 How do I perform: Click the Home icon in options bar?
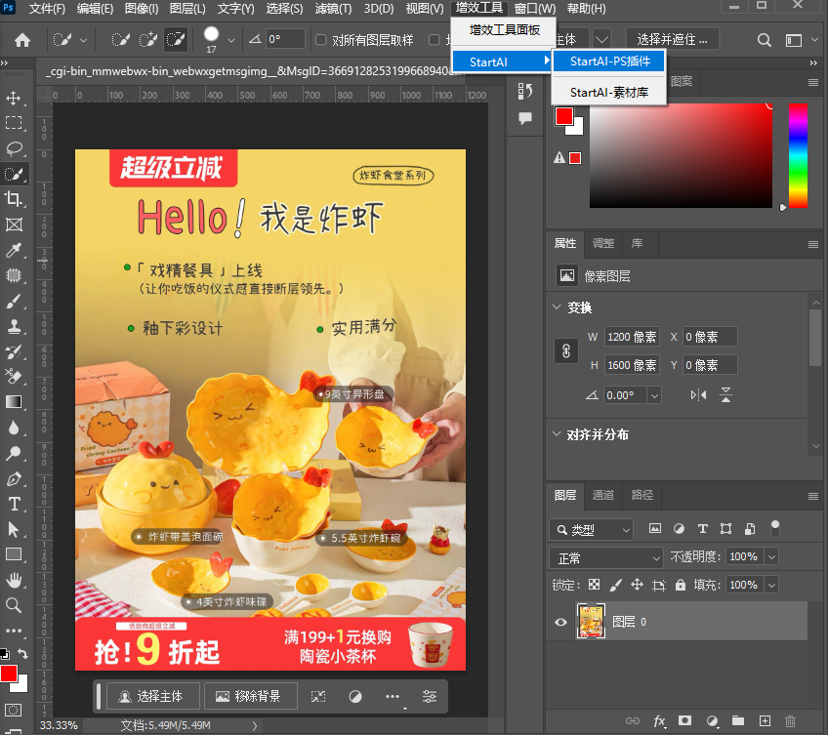coord(22,40)
